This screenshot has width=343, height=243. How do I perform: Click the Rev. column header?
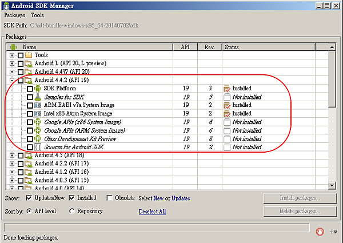210,47
